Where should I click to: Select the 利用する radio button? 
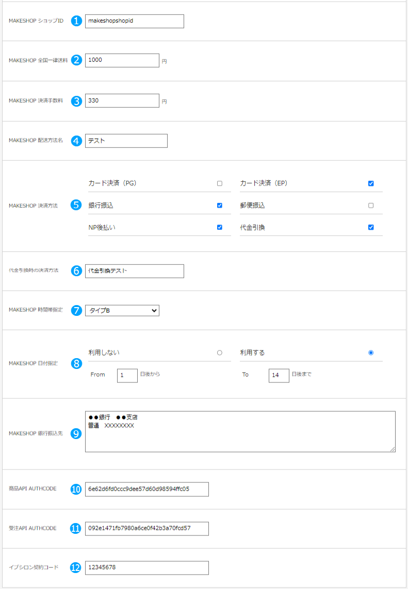[371, 353]
